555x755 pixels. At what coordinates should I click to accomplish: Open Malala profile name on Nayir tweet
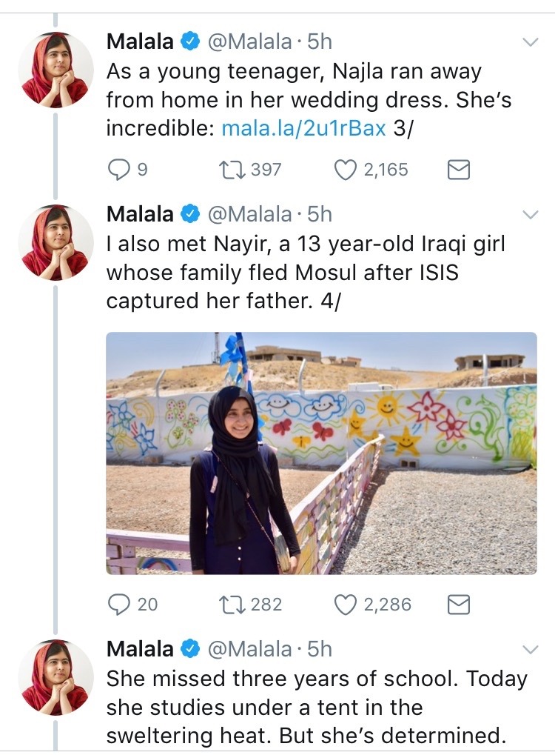[x=140, y=215]
